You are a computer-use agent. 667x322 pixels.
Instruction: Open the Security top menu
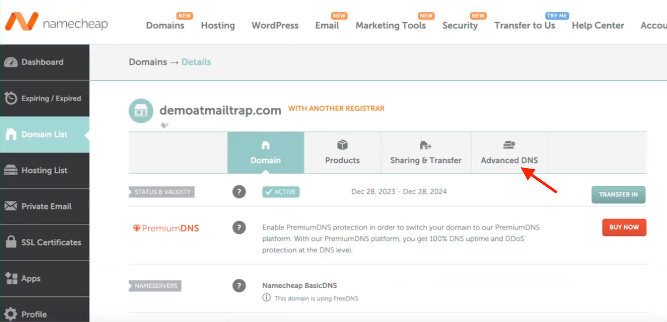click(x=460, y=25)
